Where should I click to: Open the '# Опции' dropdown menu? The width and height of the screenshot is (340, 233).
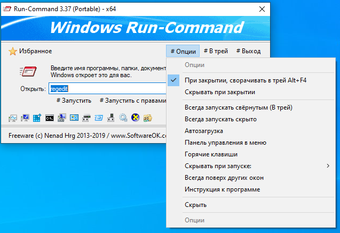[183, 51]
